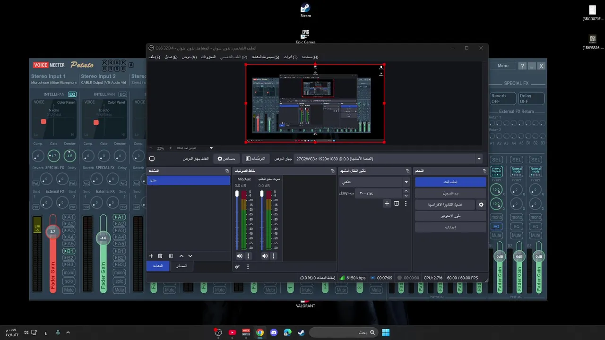Image resolution: width=605 pixels, height=340 pixels.
Task: Open preview scaling dropdown arrow
Action: [211, 148]
